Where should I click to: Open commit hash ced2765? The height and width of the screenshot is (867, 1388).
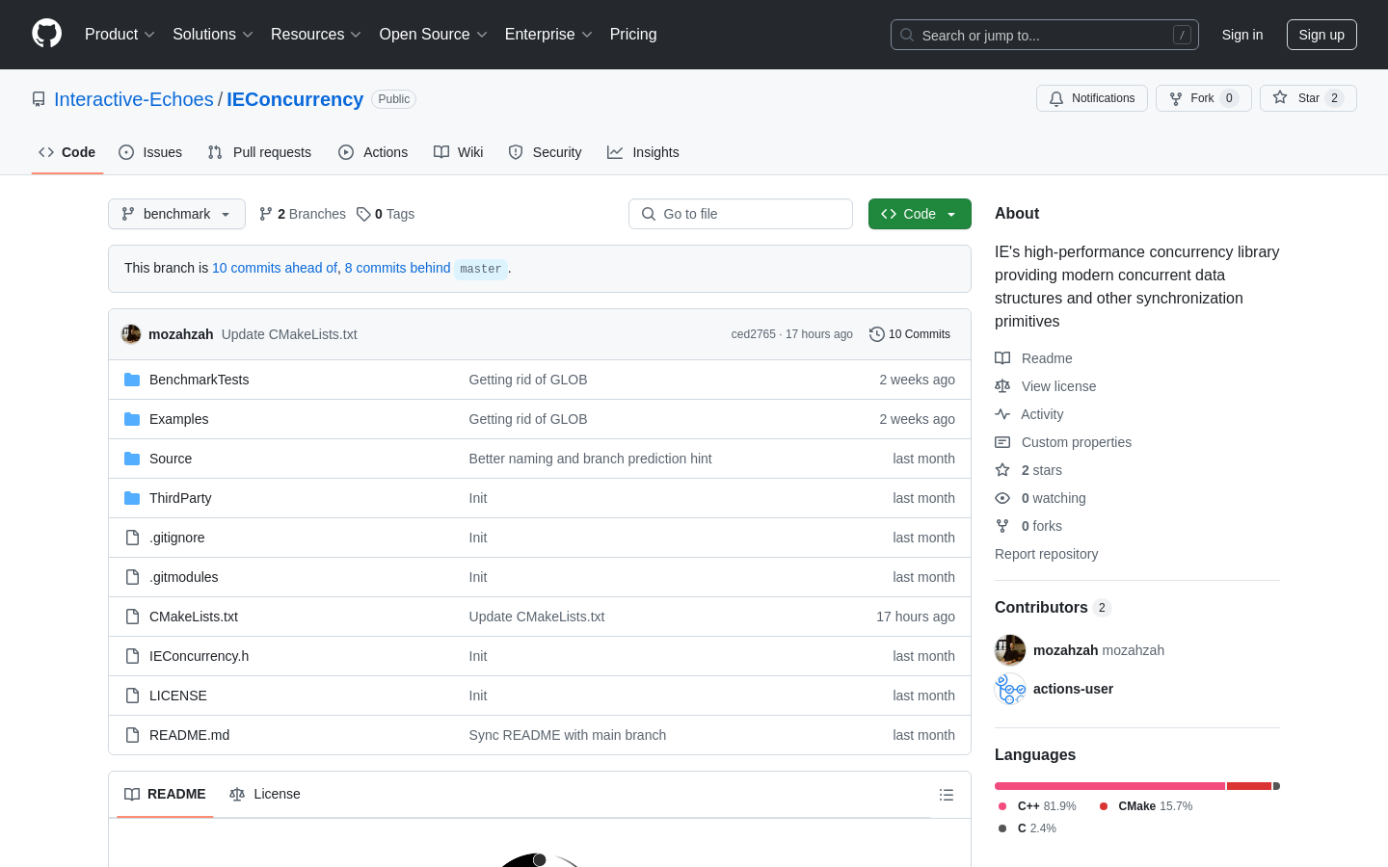[754, 334]
